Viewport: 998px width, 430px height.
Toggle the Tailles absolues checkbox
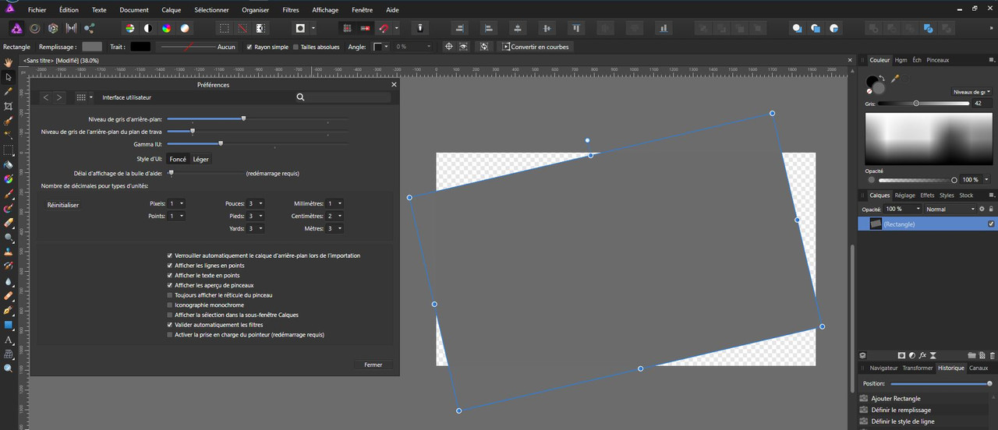296,47
